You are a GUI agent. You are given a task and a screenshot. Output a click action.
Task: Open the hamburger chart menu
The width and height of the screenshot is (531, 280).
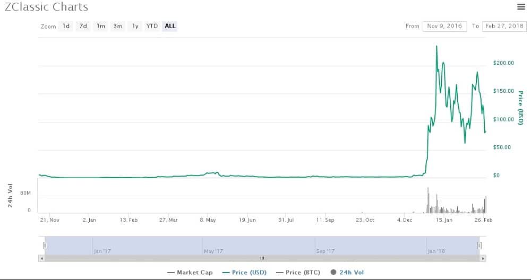(521, 6)
